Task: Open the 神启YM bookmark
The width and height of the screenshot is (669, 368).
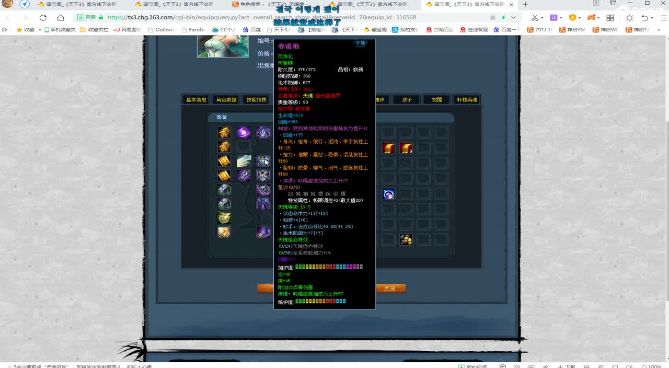Action: pyautogui.click(x=573, y=30)
